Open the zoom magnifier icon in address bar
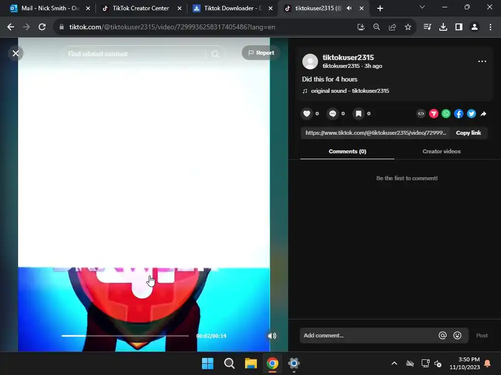This screenshot has height=375, width=501. click(x=377, y=27)
